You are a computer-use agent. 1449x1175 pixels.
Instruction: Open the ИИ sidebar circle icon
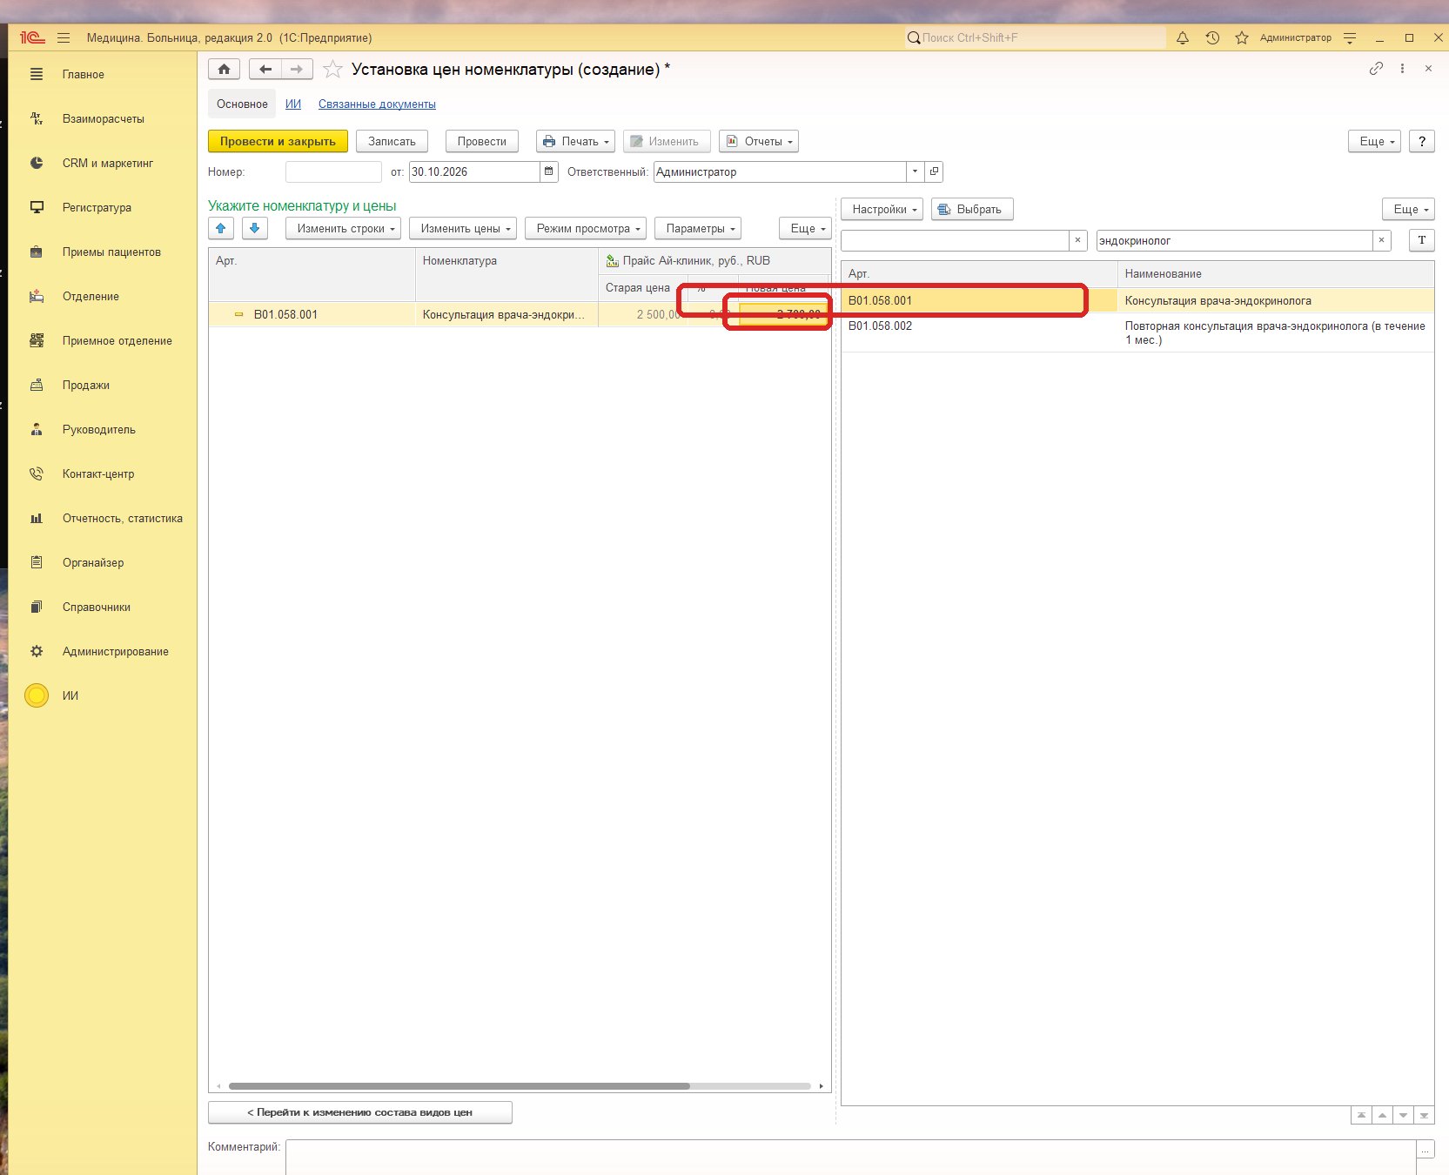tap(37, 695)
